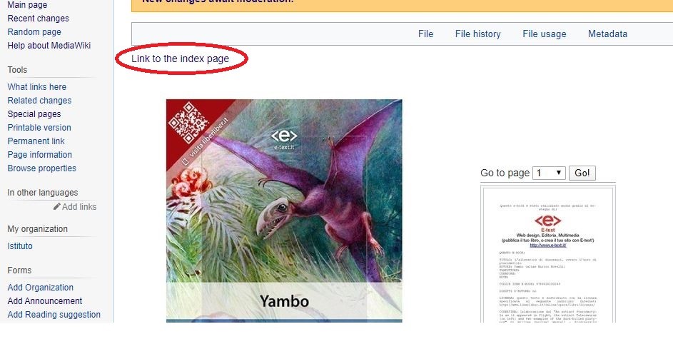673x349 pixels.
Task: Open Recent changes in the sidebar
Action: tap(39, 19)
